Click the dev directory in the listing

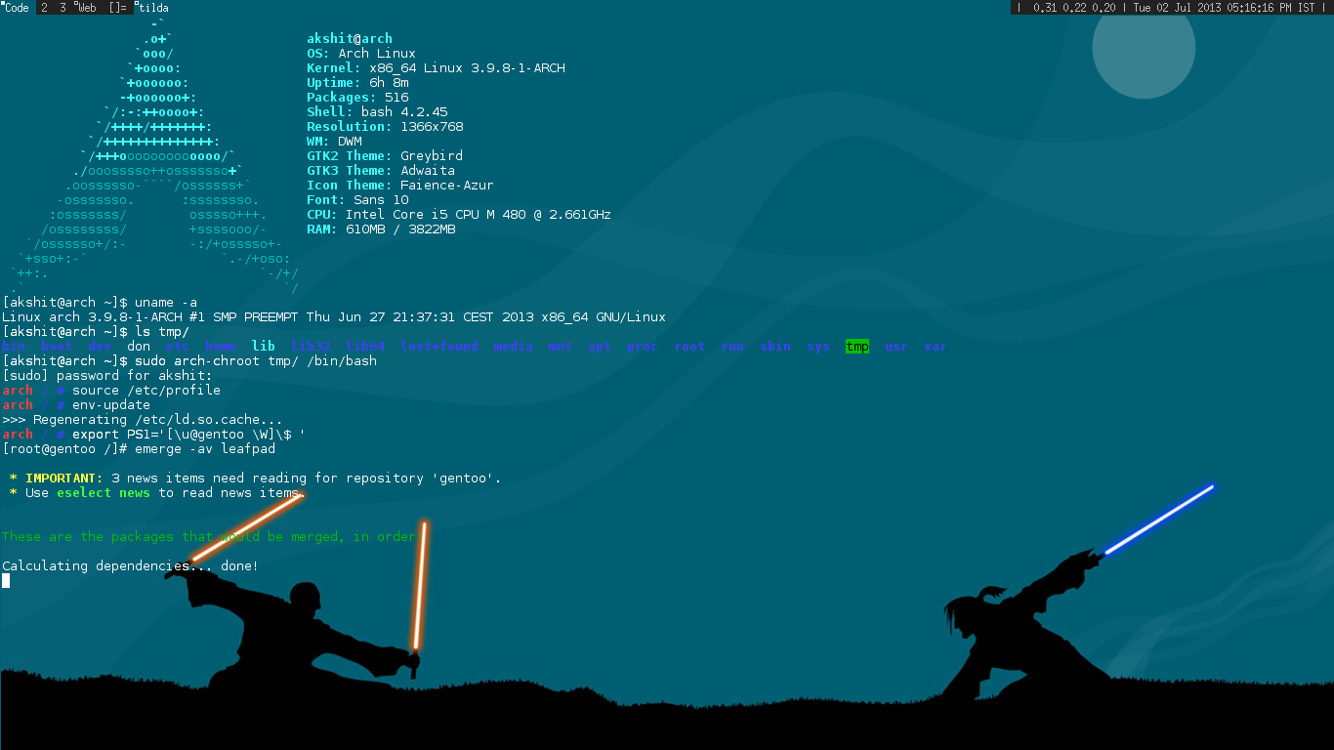pos(100,347)
